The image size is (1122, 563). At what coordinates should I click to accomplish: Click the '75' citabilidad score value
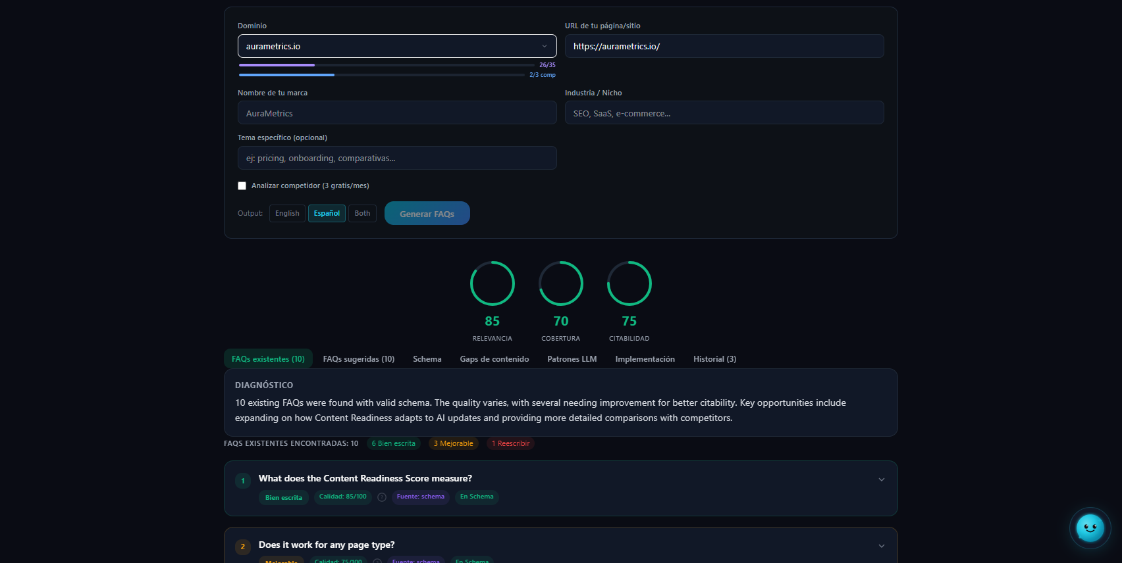point(629,321)
